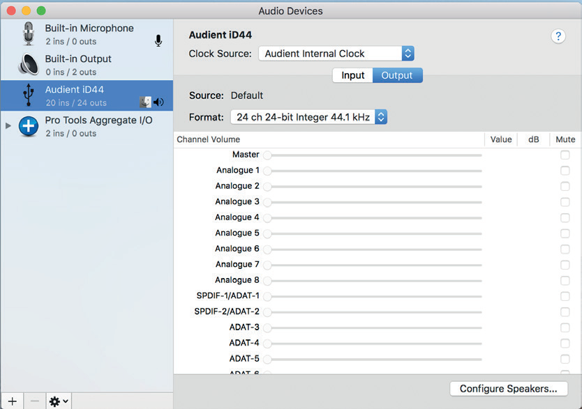
Task: Mute the ADAT-5 channel
Action: point(565,359)
